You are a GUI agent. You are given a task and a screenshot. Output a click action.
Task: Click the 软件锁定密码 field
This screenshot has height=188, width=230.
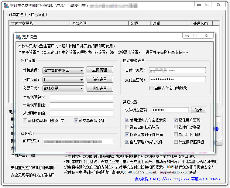(x=170, y=110)
